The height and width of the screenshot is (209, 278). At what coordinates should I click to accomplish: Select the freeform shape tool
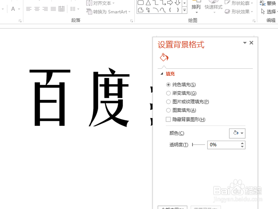141,10
